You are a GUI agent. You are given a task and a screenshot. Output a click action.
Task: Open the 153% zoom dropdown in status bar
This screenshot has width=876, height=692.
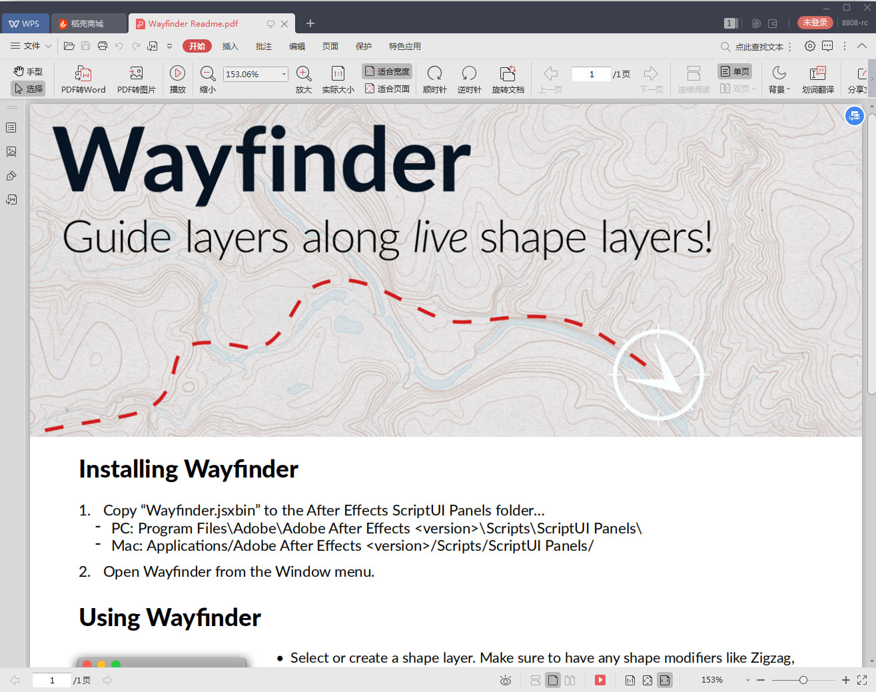point(747,680)
